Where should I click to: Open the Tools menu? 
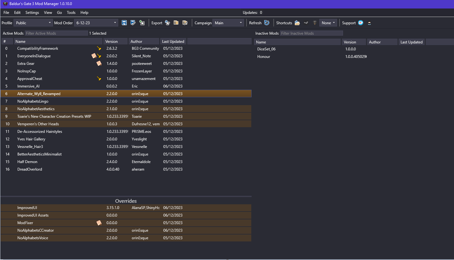tap(71, 13)
